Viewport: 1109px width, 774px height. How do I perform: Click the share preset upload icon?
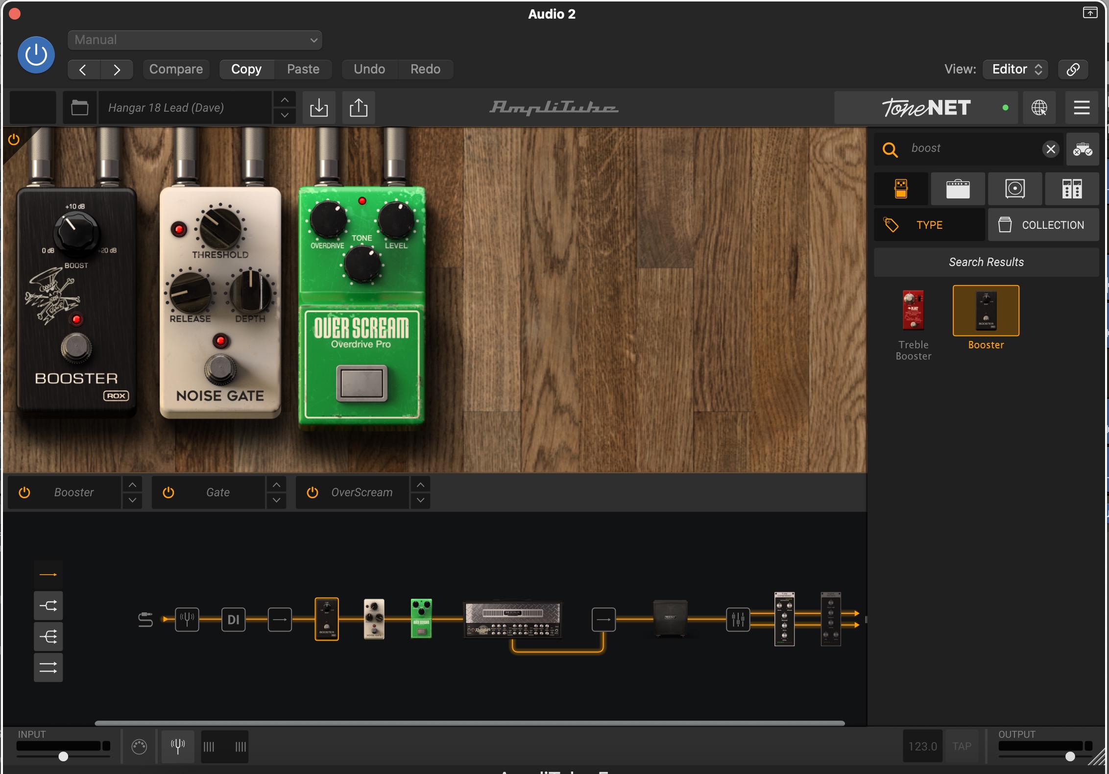click(359, 107)
